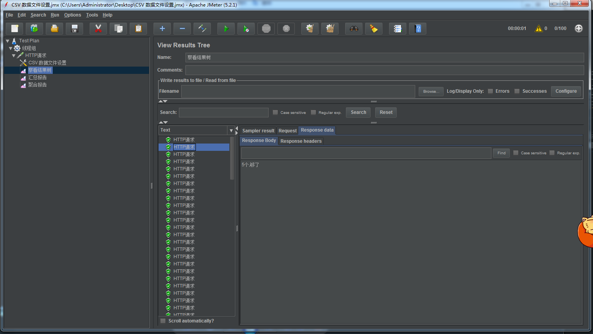
Task: Collapse the 线程组 tree node
Action: pyautogui.click(x=11, y=48)
